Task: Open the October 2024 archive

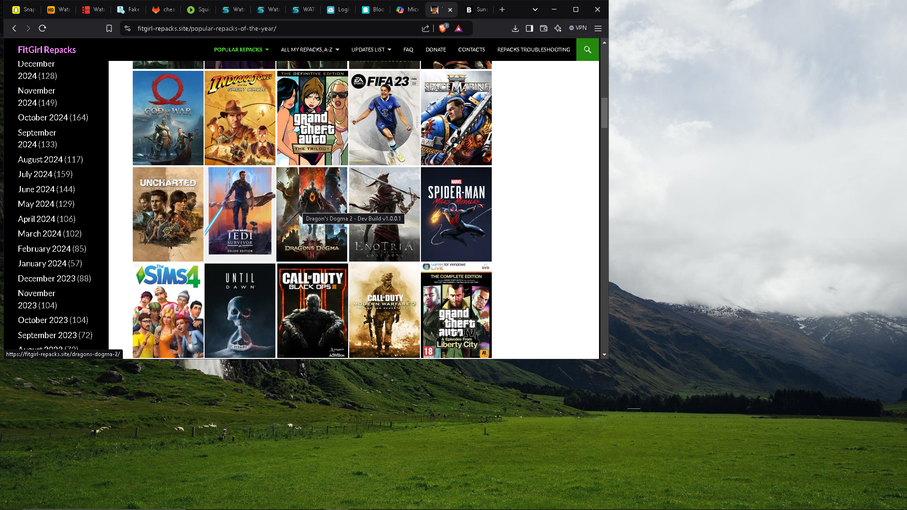Action: click(x=43, y=118)
